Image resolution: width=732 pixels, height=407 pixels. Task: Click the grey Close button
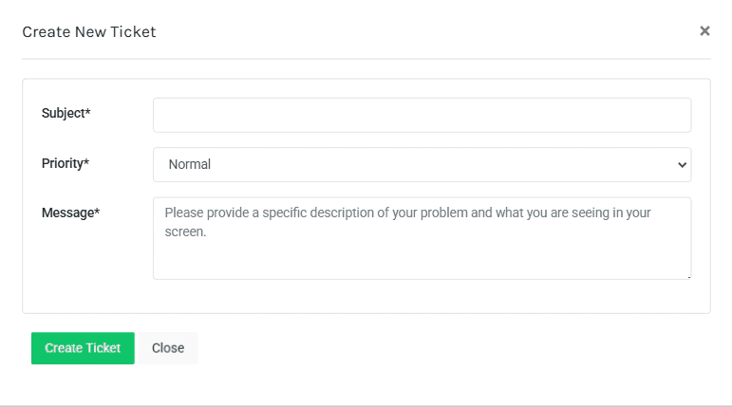click(x=168, y=348)
